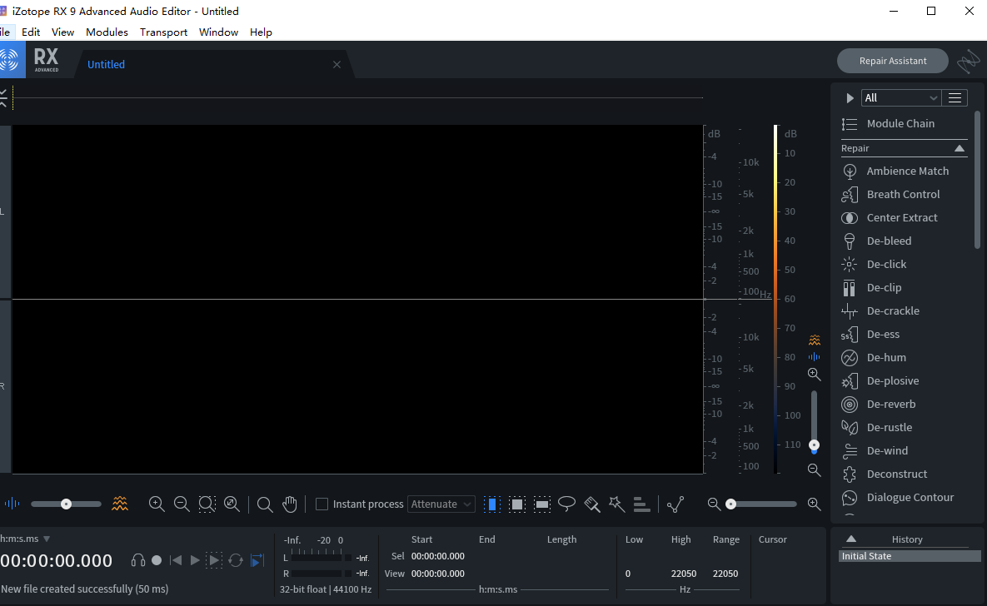
Task: Select the Time selection tool
Action: coord(492,504)
